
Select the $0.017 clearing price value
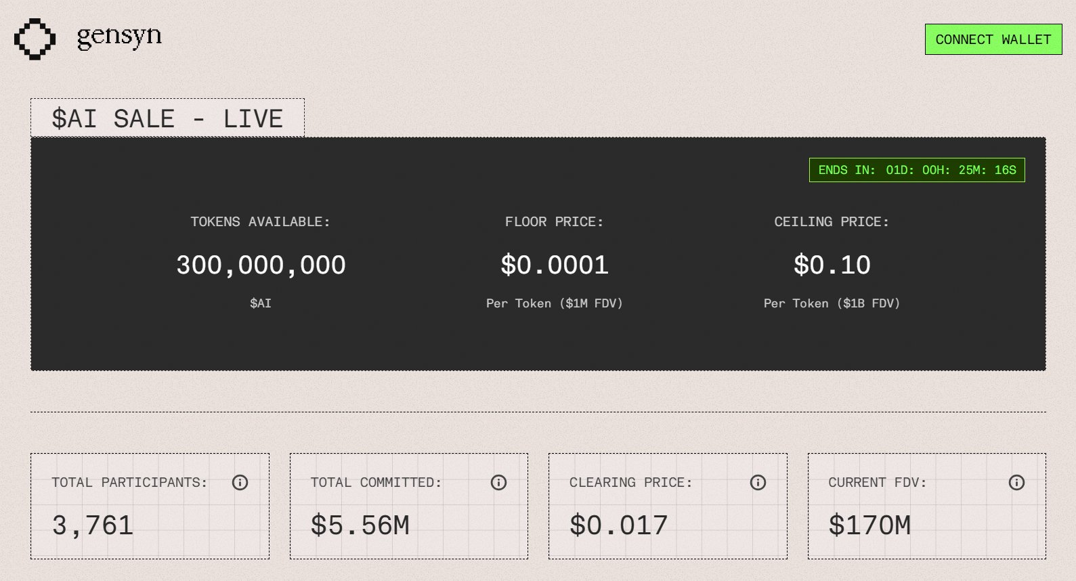pos(619,525)
